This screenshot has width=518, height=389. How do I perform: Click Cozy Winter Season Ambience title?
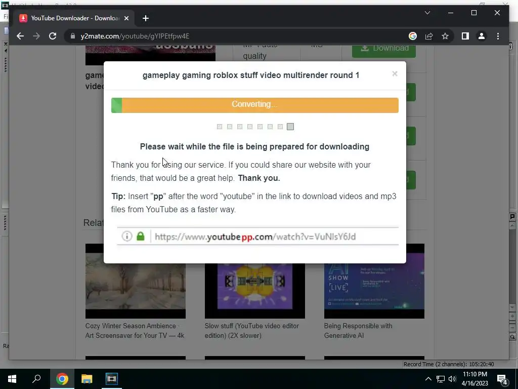tap(135, 330)
